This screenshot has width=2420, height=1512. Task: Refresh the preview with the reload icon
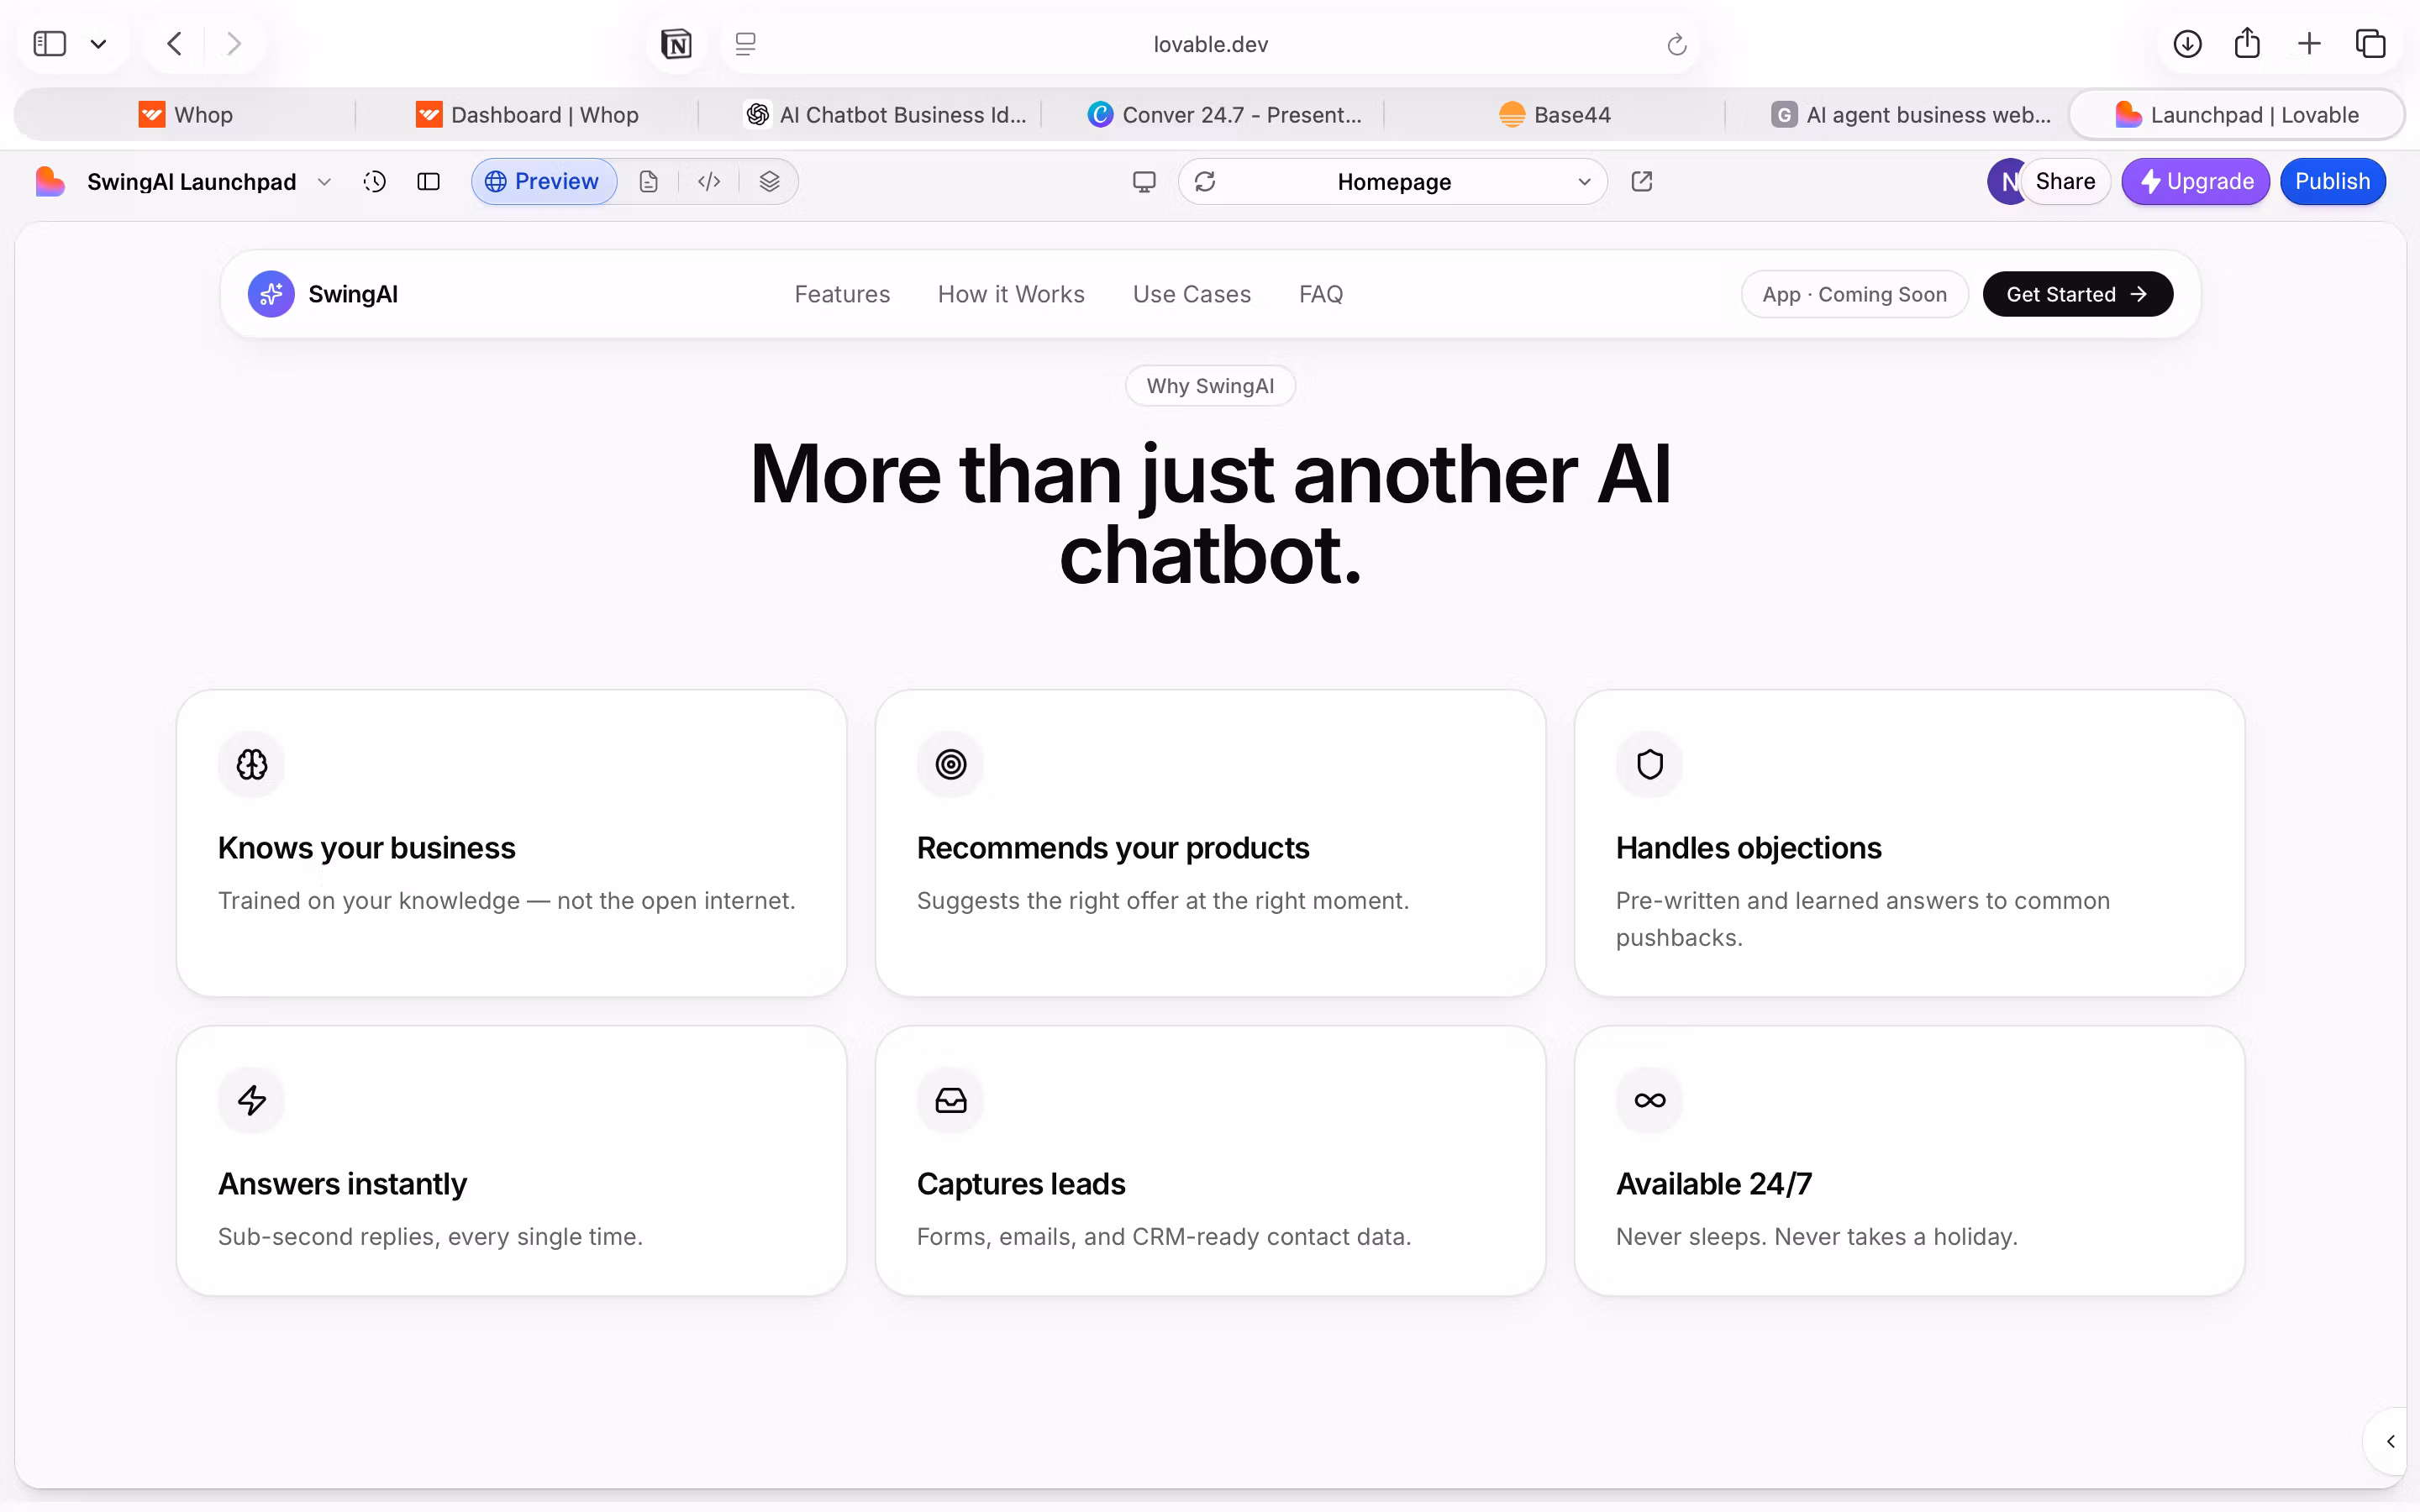1205,181
